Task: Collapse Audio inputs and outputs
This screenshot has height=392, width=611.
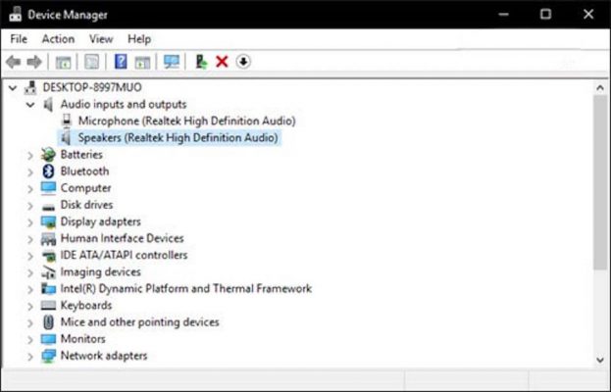Action: tap(30, 104)
